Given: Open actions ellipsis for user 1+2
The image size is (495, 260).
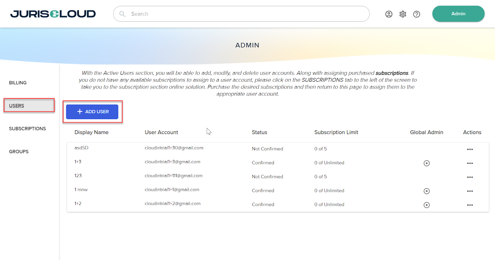Looking at the screenshot, I should [x=470, y=205].
